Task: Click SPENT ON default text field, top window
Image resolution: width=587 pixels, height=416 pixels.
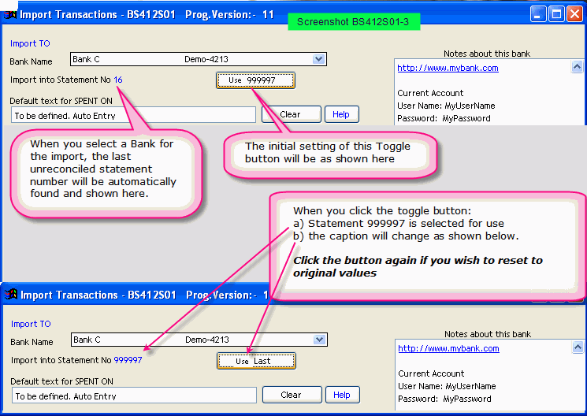Action: tap(134, 115)
